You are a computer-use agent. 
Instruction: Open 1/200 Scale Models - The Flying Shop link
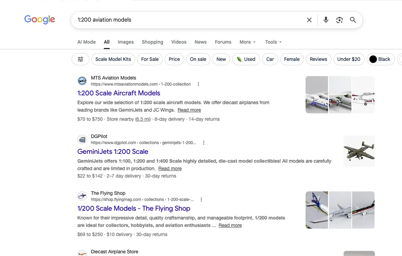[x=134, y=208]
